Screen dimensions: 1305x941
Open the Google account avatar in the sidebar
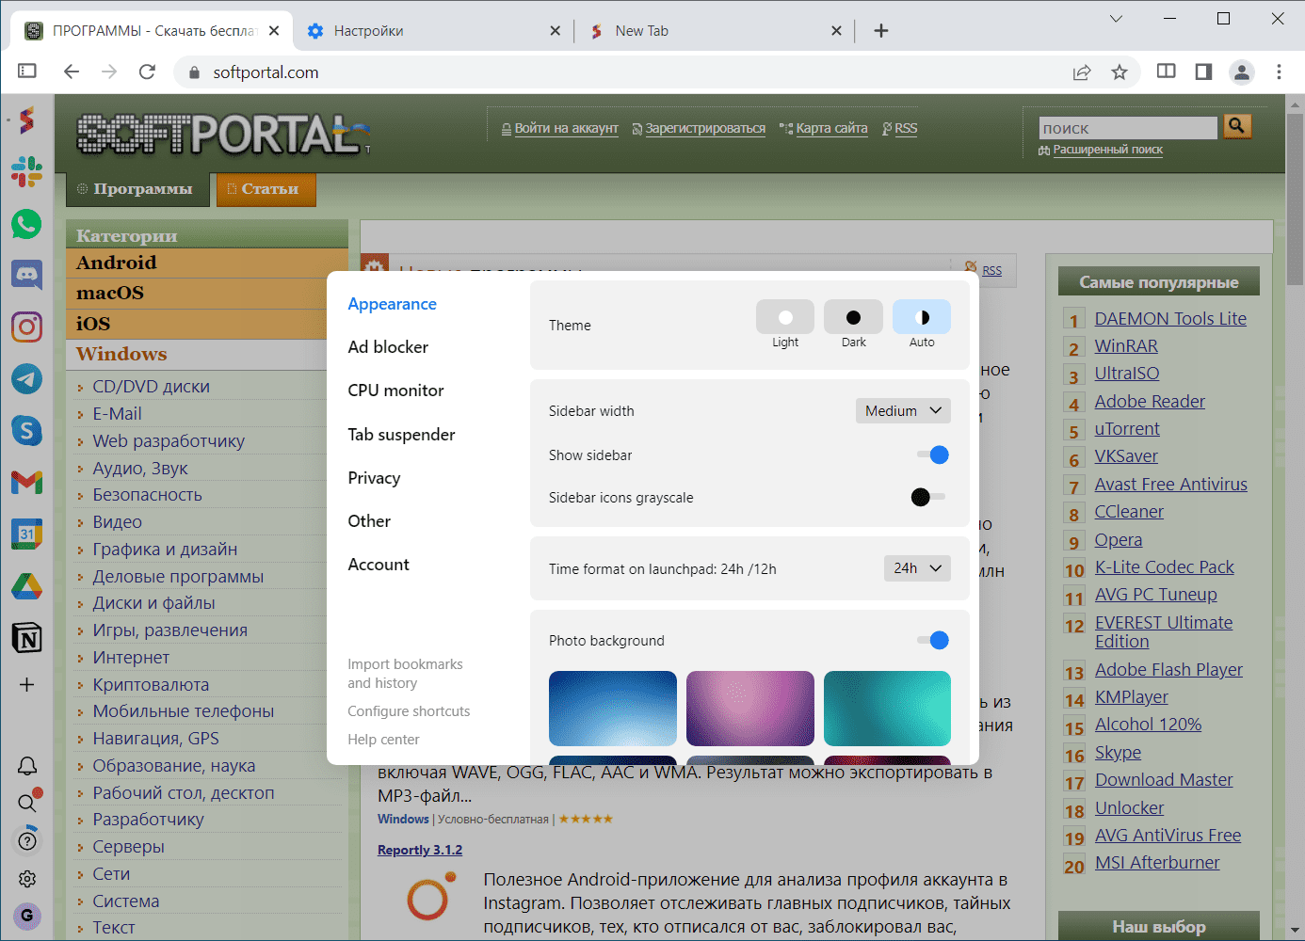click(x=26, y=915)
